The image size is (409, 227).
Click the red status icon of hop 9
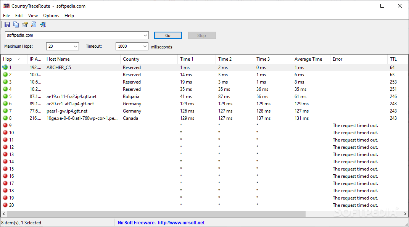click(x=5, y=125)
